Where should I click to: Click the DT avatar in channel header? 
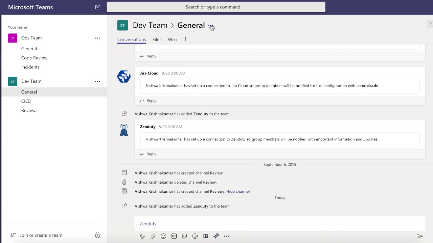tap(122, 25)
